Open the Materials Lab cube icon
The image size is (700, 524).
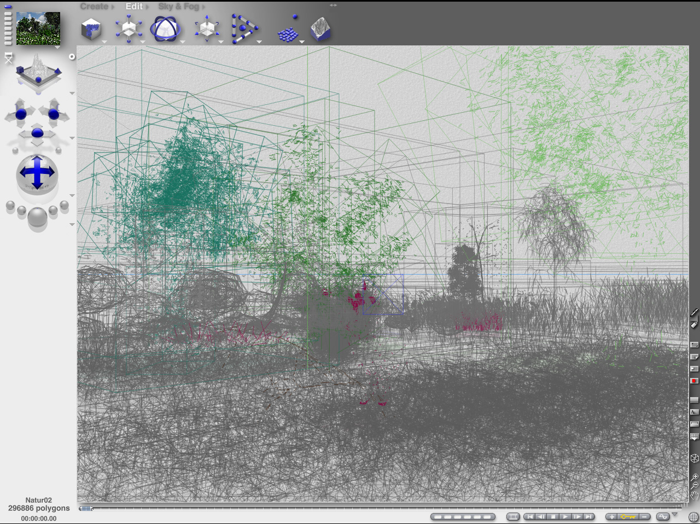click(x=91, y=29)
